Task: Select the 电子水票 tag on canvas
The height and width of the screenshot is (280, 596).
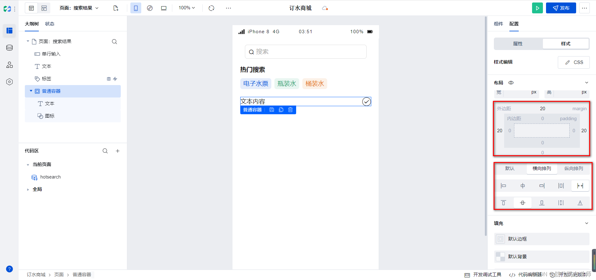Action: pos(256,84)
